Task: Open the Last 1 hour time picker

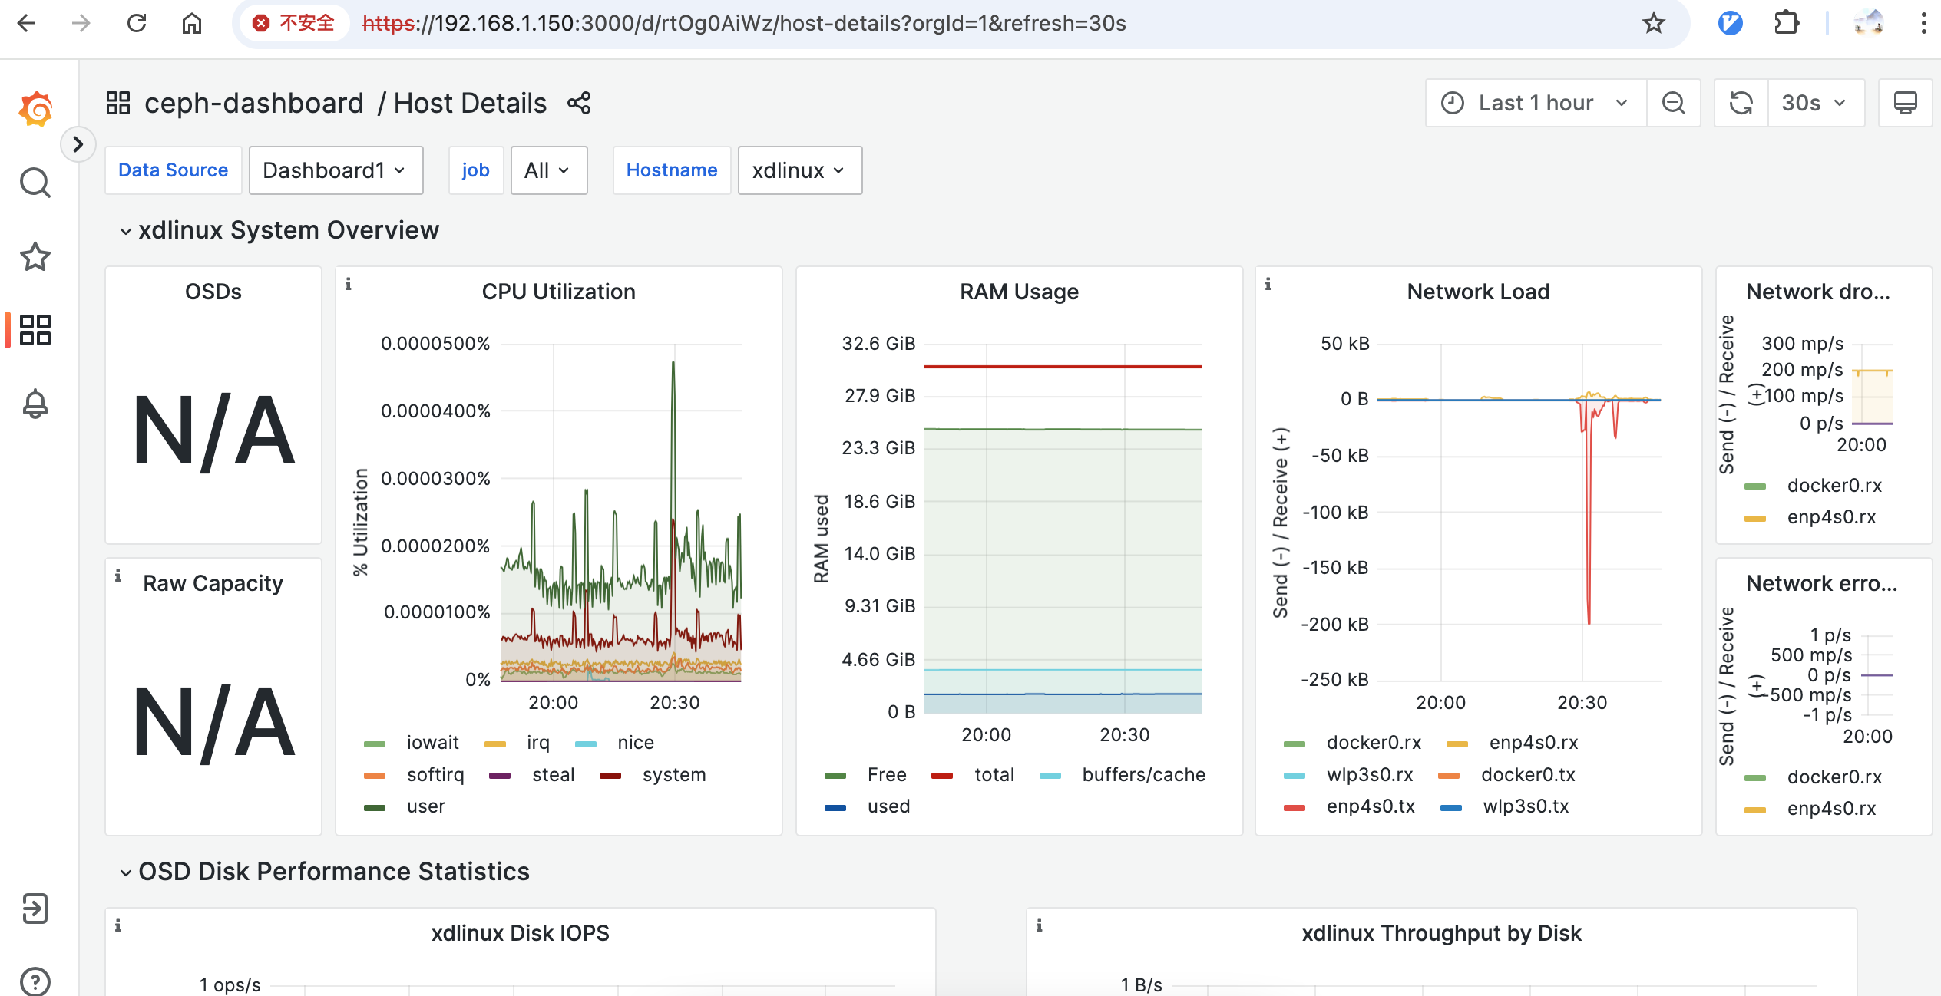Action: click(1535, 103)
